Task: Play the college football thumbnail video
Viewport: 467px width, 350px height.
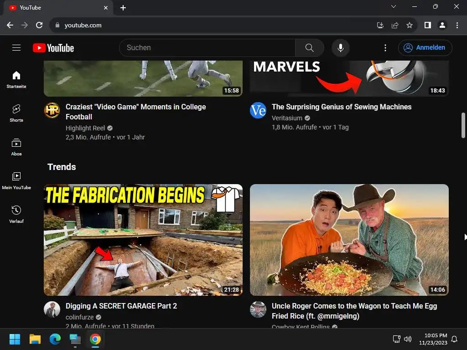Action: click(143, 78)
